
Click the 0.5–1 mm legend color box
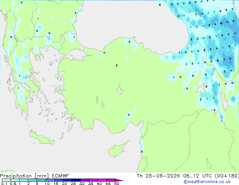[15, 180]
